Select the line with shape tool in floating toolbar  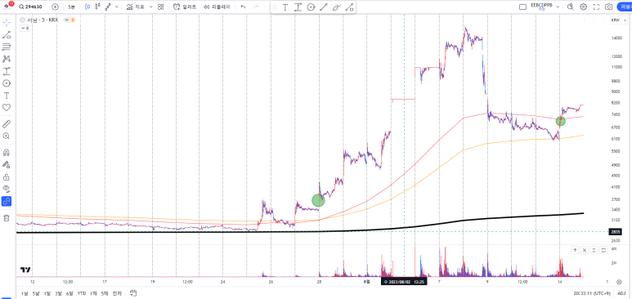pos(349,7)
